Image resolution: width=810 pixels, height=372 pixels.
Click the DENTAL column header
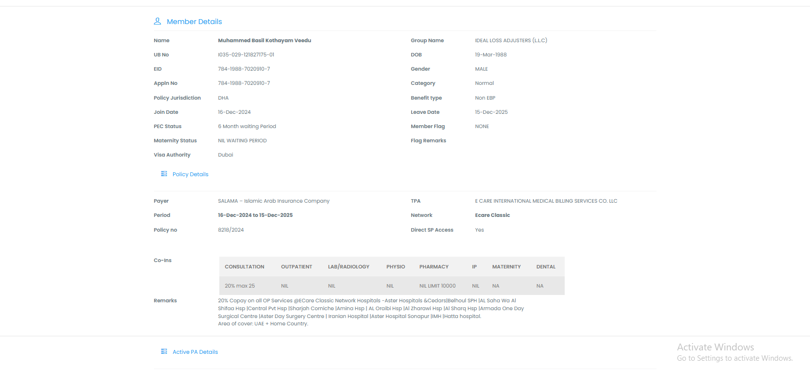(546, 266)
